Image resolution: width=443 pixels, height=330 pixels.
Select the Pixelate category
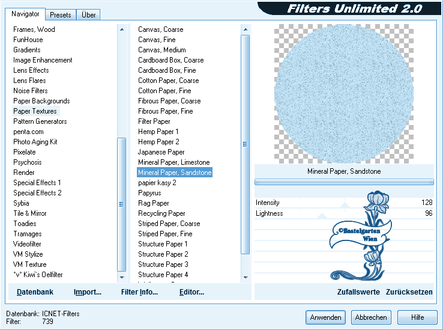point(25,152)
